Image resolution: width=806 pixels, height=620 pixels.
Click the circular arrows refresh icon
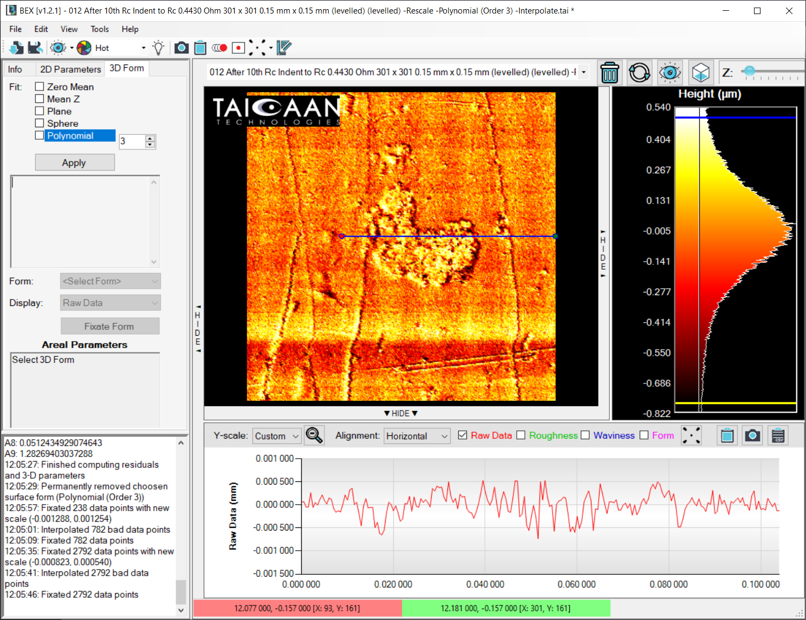pos(639,73)
